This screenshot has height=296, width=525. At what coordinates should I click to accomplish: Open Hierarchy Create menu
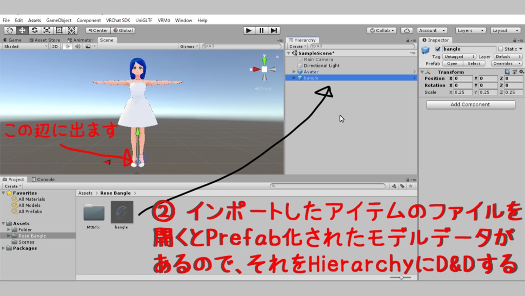tap(298, 47)
